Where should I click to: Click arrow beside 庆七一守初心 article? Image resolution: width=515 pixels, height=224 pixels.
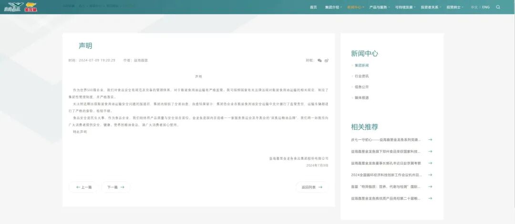click(430, 139)
